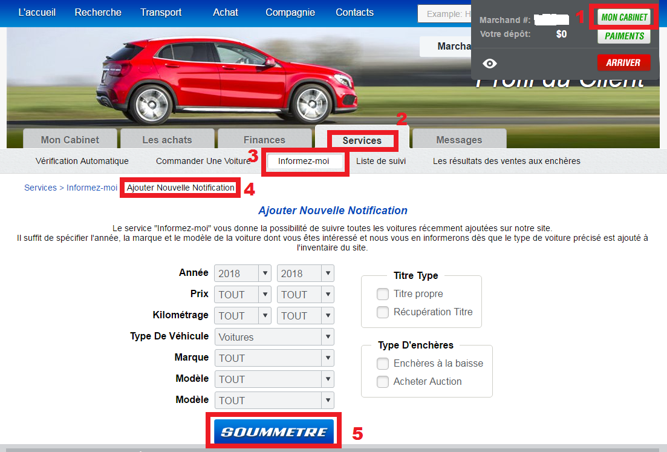Go to Liste de suivi submenu link
The width and height of the screenshot is (667, 452).
click(381, 161)
